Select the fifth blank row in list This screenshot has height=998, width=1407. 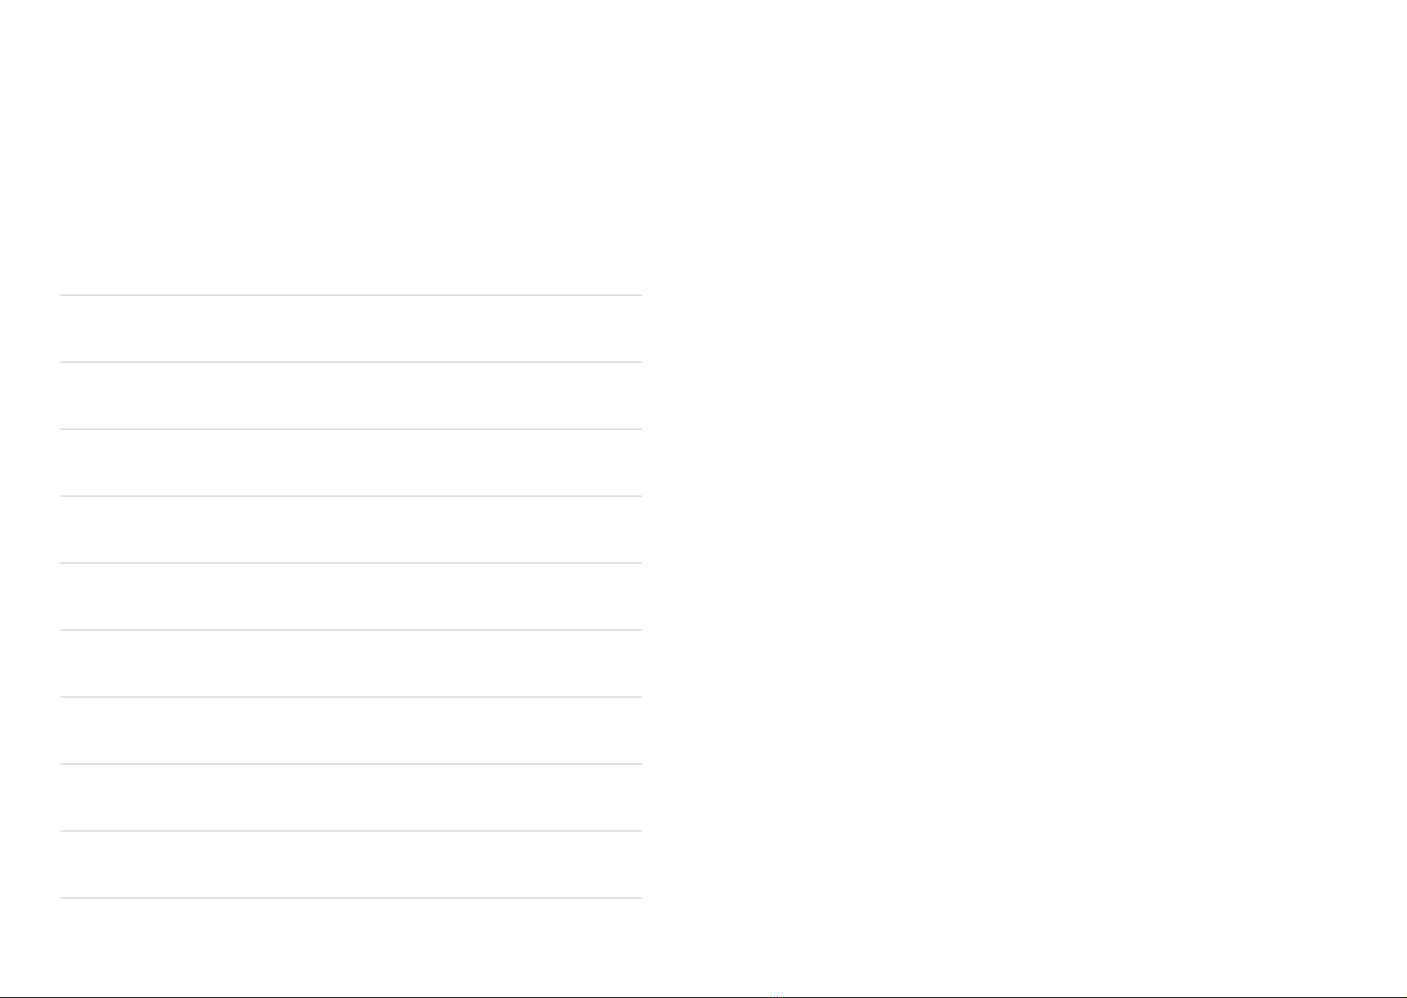click(x=350, y=596)
